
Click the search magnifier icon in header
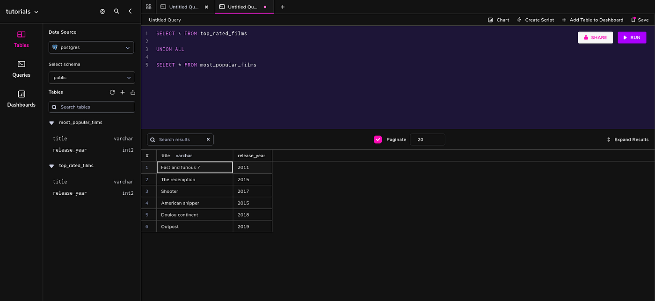[x=116, y=11]
